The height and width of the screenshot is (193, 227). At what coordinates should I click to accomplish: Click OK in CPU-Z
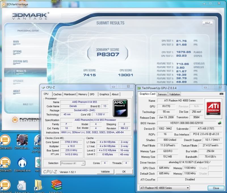coord(124,172)
